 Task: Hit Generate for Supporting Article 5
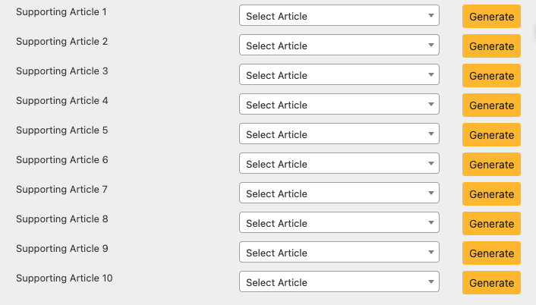(491, 135)
